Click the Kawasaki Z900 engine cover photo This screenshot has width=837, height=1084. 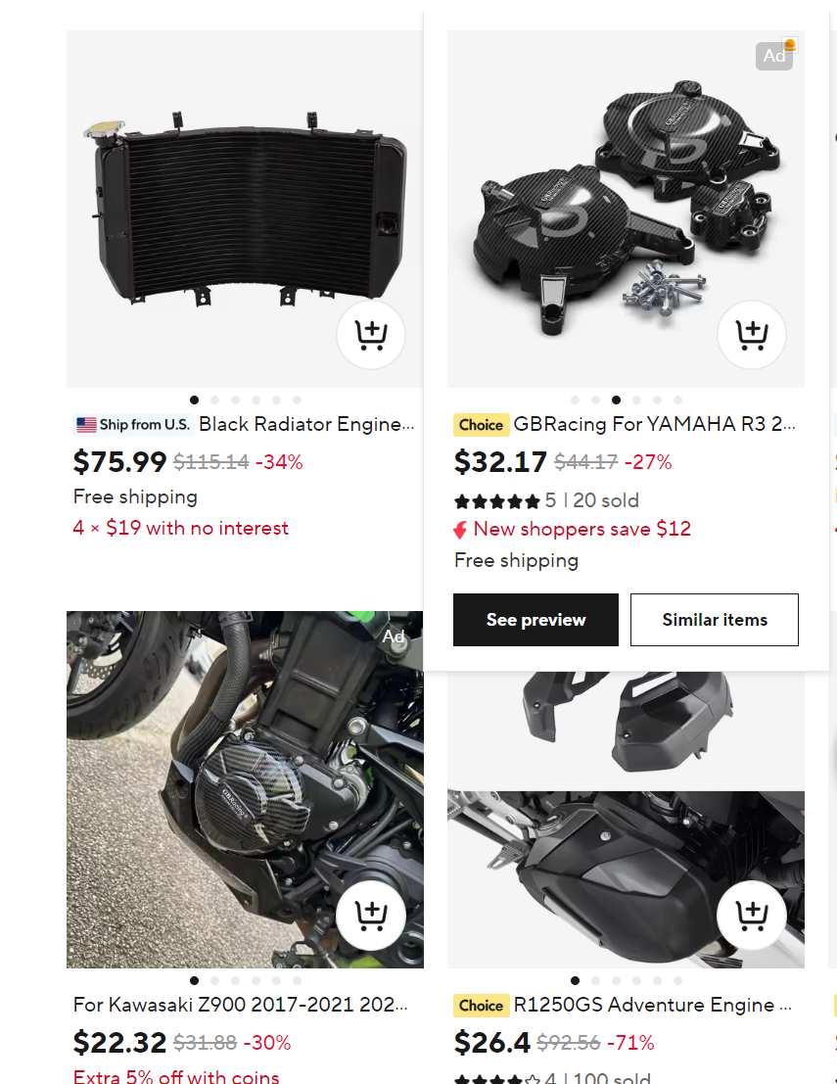point(245,789)
